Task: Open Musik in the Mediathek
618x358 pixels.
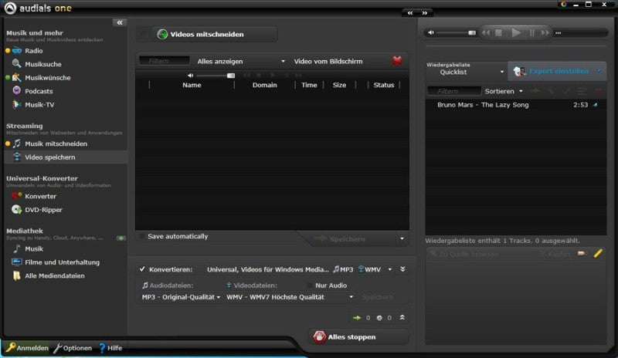Action: [x=34, y=249]
